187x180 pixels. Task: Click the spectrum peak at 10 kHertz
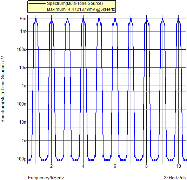tap(179, 19)
